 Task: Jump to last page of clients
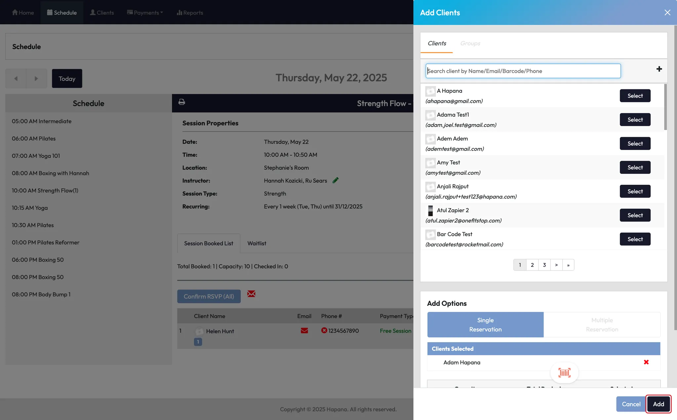click(568, 265)
